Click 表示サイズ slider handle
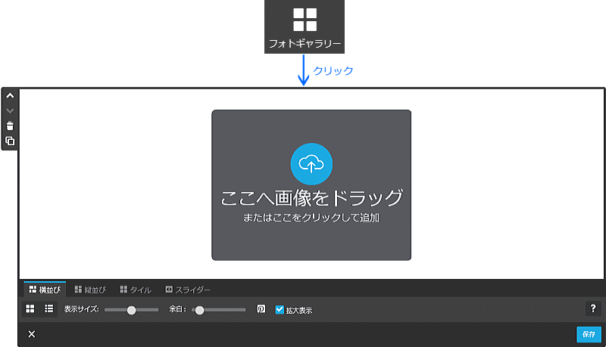The image size is (606, 347). tap(131, 311)
